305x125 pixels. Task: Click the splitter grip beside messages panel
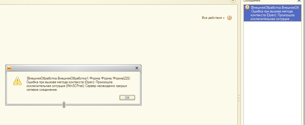pyautogui.click(x=239, y=98)
